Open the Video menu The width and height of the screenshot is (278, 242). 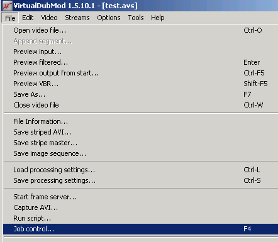(49, 18)
